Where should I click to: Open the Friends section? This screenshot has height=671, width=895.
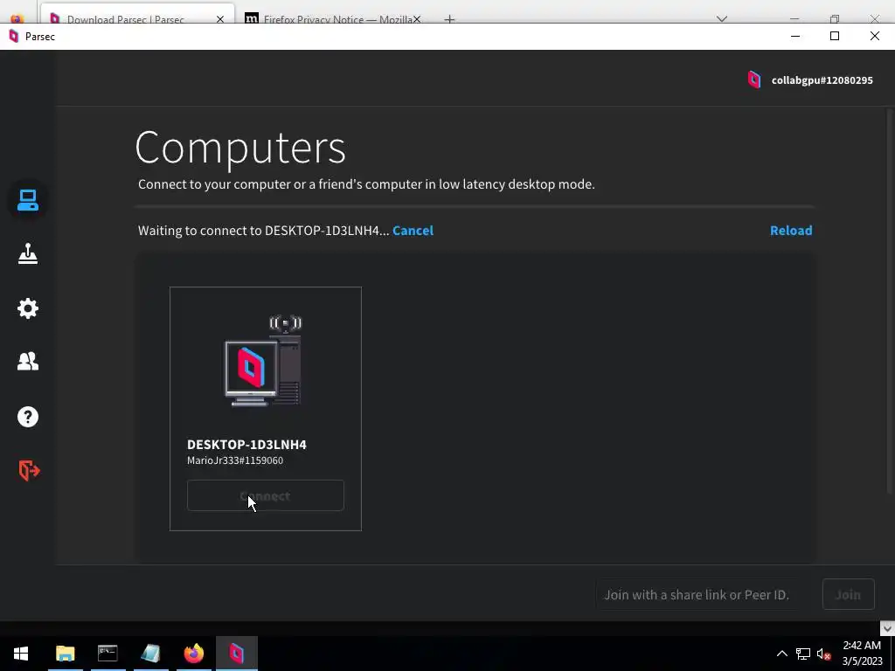[x=27, y=361]
